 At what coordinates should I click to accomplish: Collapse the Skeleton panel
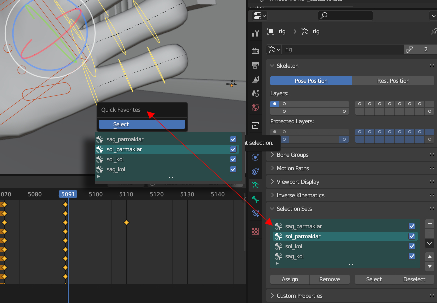(272, 66)
